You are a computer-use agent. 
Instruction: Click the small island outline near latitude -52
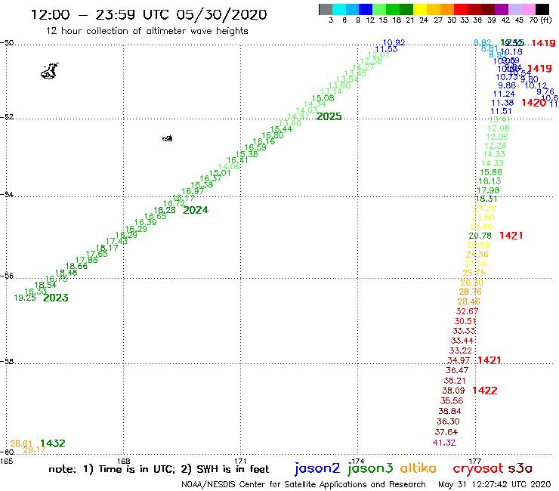pos(168,138)
